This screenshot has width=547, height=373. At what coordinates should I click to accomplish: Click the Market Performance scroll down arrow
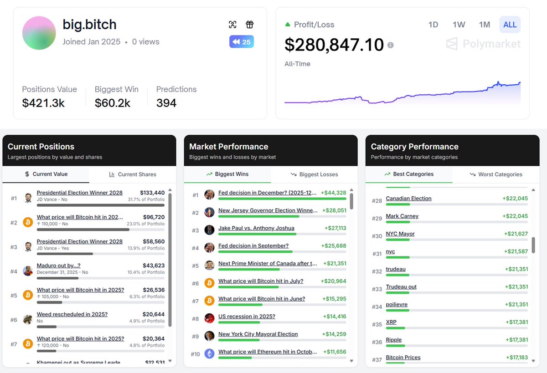point(351,361)
